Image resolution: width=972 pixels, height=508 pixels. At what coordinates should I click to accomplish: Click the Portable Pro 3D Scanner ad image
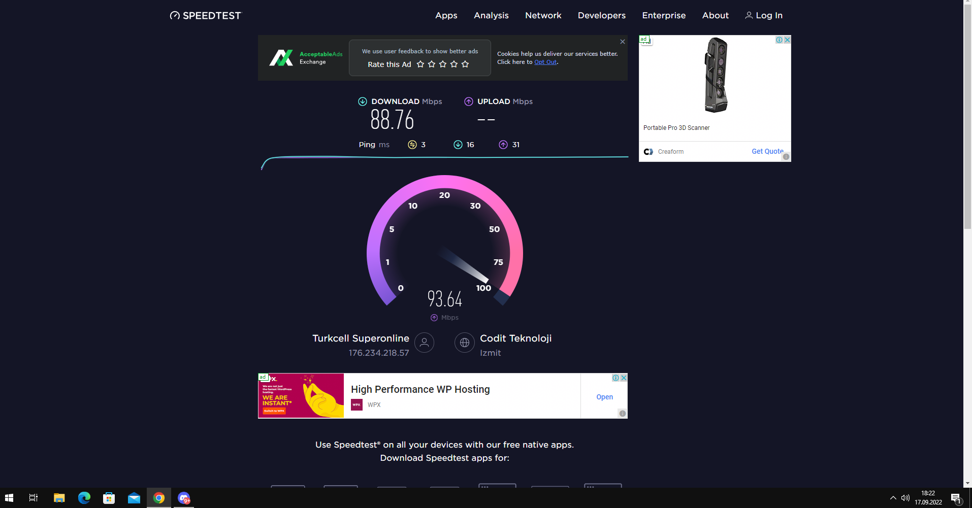tap(716, 75)
